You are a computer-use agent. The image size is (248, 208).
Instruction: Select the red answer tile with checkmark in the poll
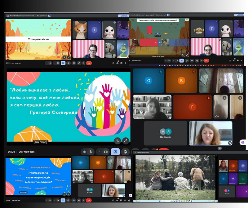(x=149, y=30)
